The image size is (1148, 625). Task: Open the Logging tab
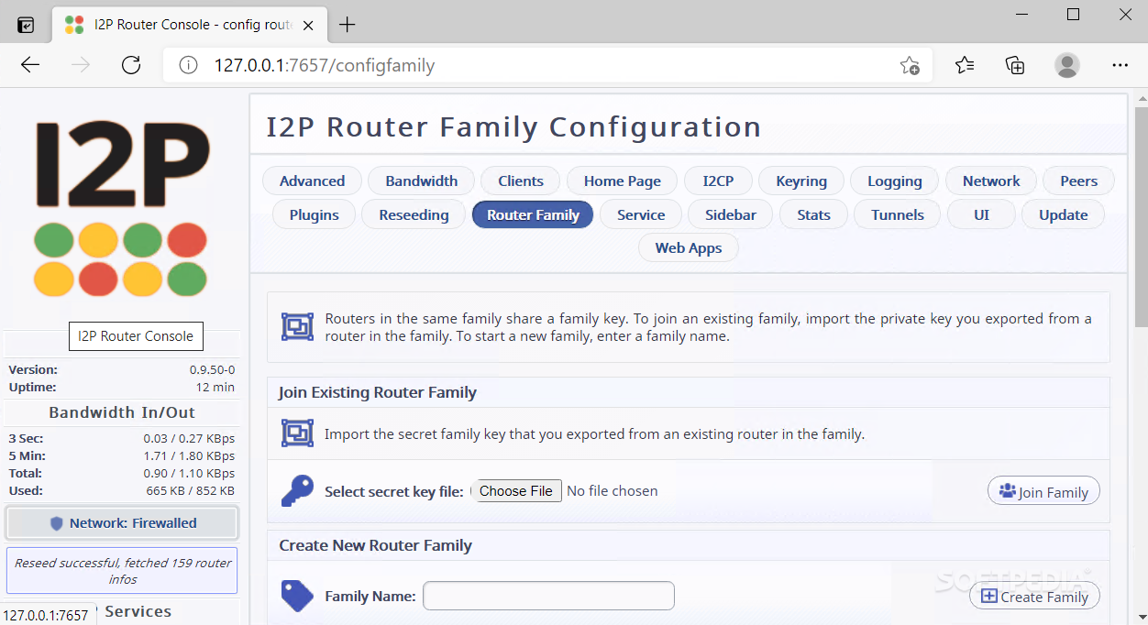coord(895,181)
